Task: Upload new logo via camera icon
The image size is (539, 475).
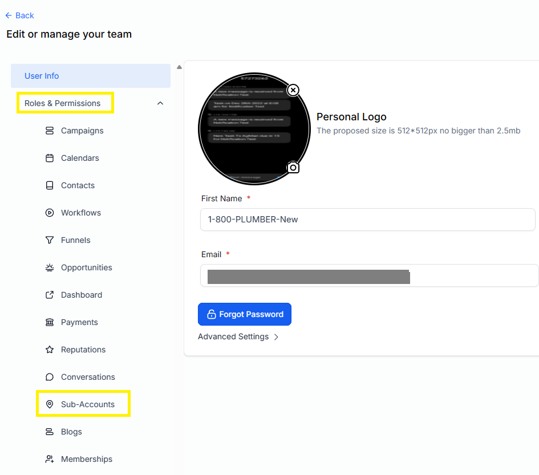Action: pyautogui.click(x=293, y=167)
